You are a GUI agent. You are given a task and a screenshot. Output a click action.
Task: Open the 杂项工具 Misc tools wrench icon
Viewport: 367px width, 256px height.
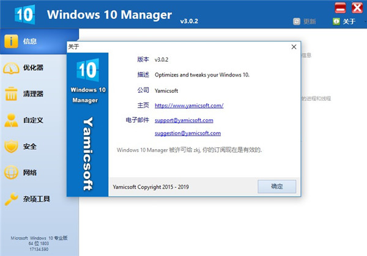[x=11, y=199]
